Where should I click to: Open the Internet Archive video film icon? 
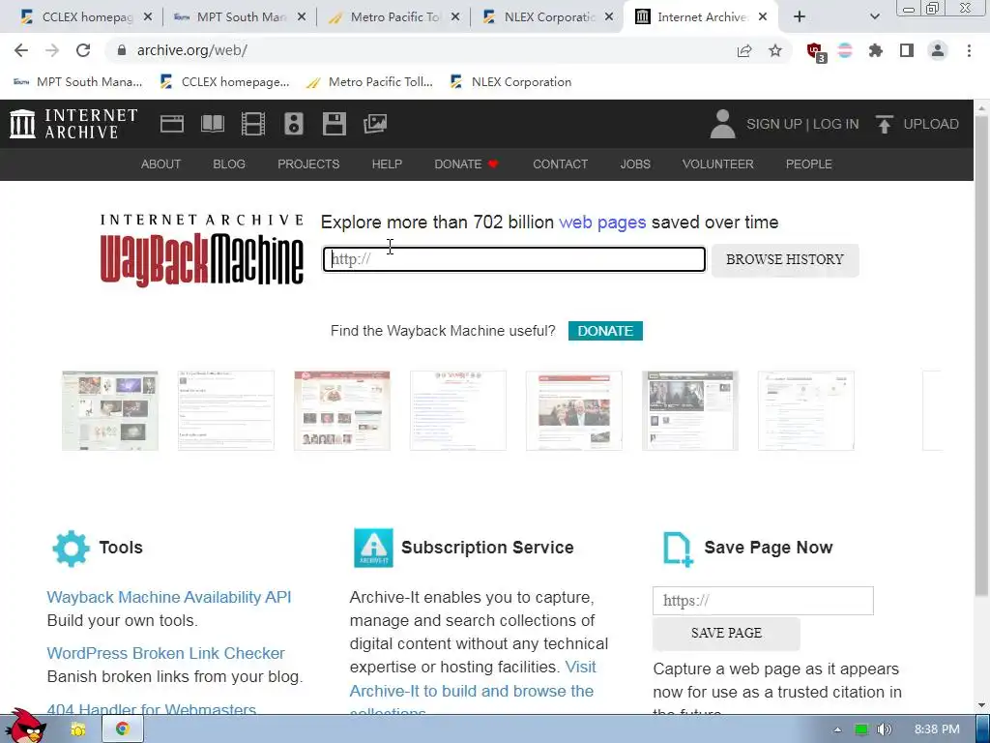253,124
